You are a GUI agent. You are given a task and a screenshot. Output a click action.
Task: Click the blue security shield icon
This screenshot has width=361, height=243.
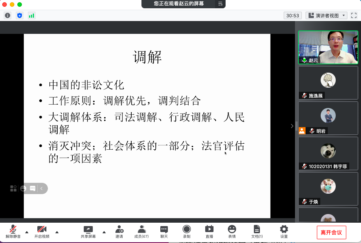[20, 15]
